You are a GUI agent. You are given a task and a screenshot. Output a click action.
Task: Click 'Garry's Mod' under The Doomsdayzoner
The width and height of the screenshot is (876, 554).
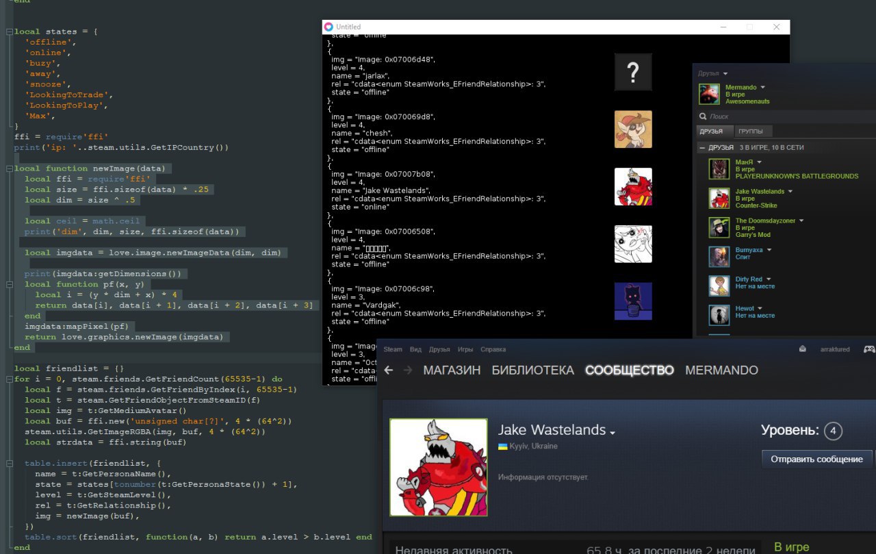tap(753, 235)
